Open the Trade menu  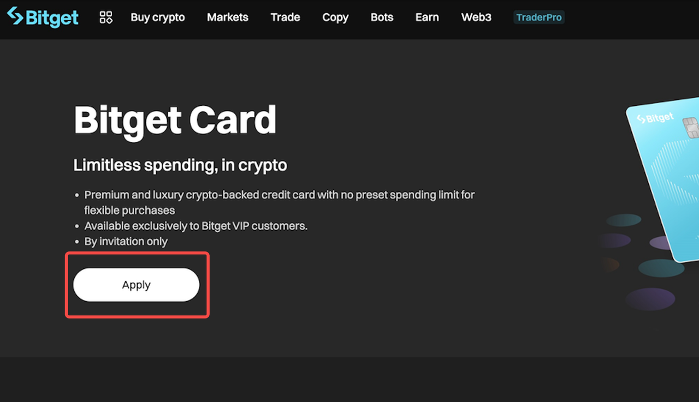tap(285, 17)
